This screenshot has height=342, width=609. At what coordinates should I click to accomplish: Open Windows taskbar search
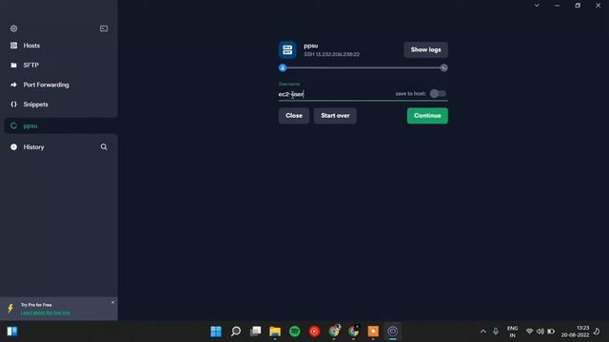(x=236, y=332)
